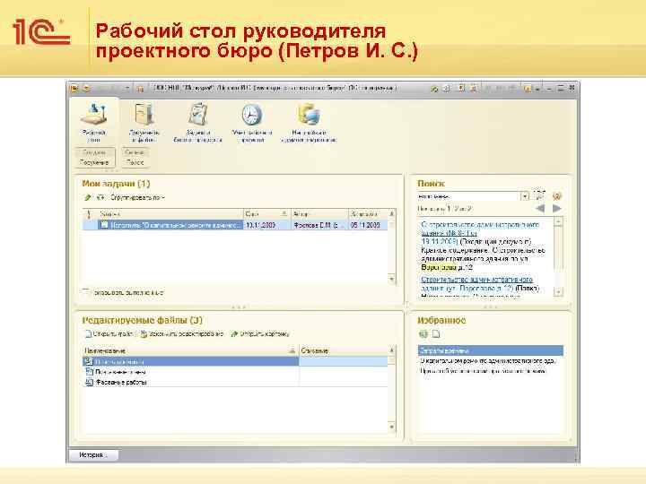Open the title bar navigation history dropdown arrow

(127, 88)
